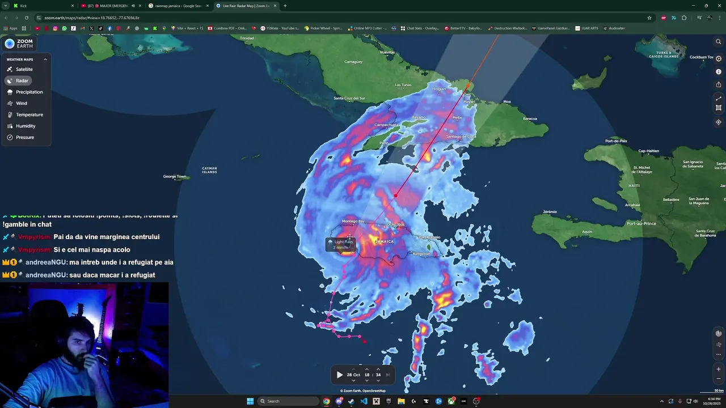Open the tab search dropdown arrow
Image resolution: width=726 pixels, height=408 pixels.
5,6
